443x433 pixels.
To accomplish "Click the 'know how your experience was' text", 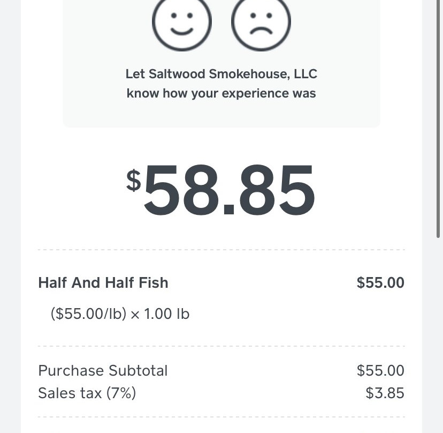I will pyautogui.click(x=221, y=93).
